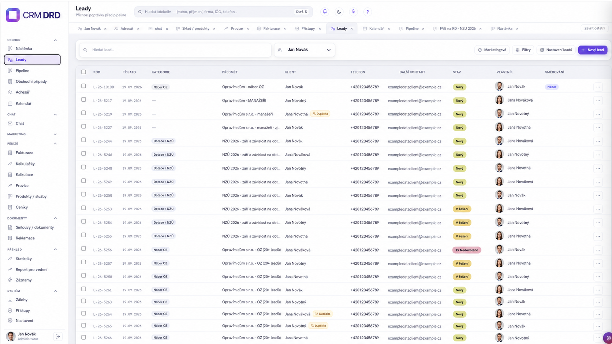Activate the microphone voice icon
This screenshot has height=344, width=612.
(x=353, y=12)
